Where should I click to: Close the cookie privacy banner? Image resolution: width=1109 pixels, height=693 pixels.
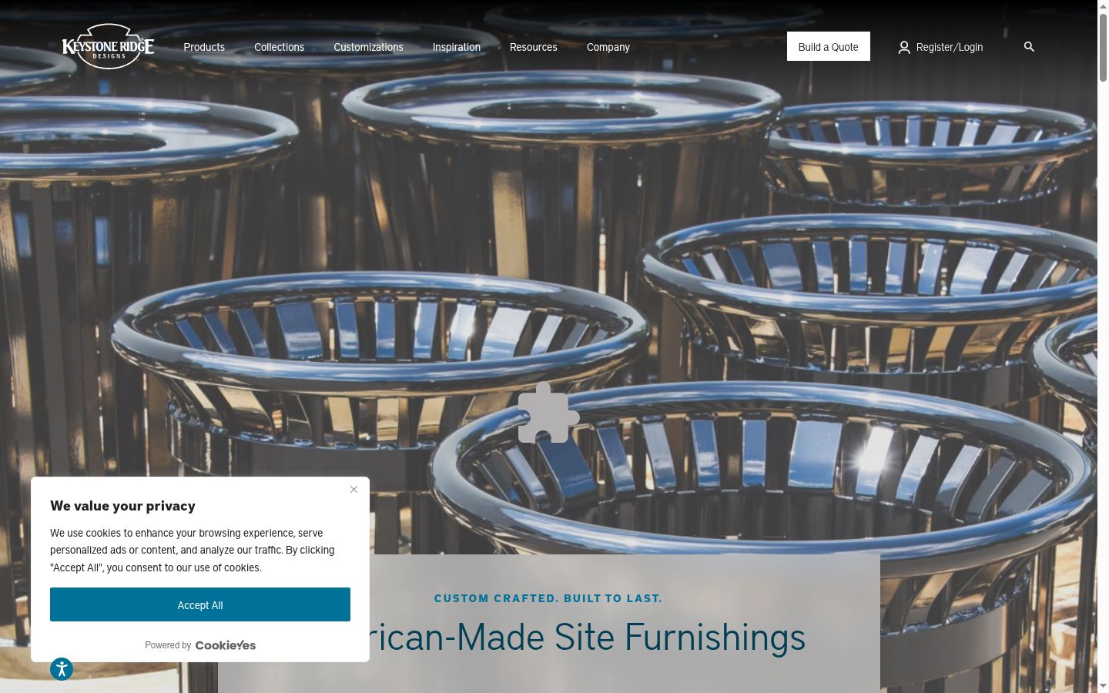coord(353,490)
